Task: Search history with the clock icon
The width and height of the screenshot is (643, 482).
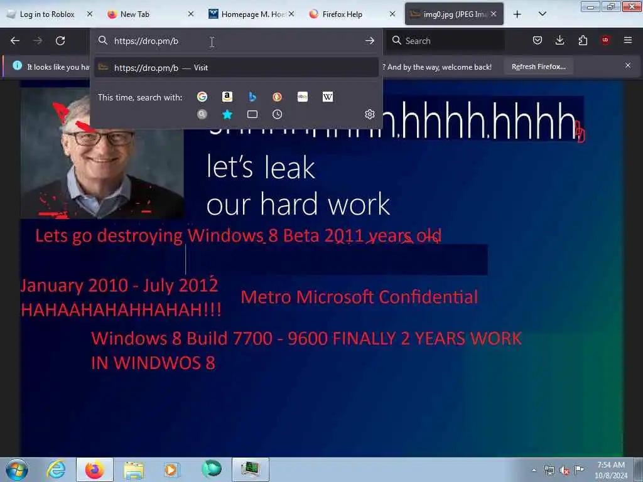Action: pyautogui.click(x=277, y=114)
